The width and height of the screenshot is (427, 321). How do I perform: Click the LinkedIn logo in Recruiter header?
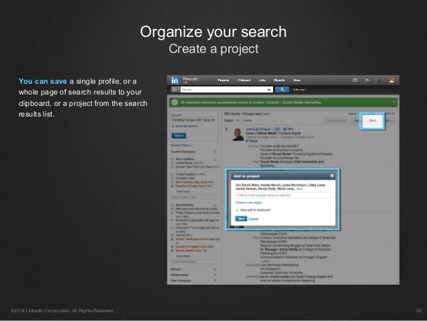[175, 80]
